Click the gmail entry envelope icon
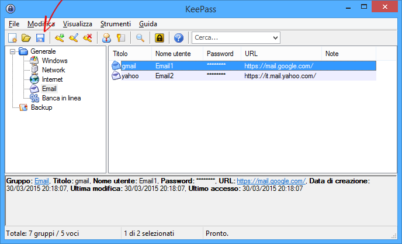Image resolution: width=402 pixels, height=244 pixels. click(116, 66)
